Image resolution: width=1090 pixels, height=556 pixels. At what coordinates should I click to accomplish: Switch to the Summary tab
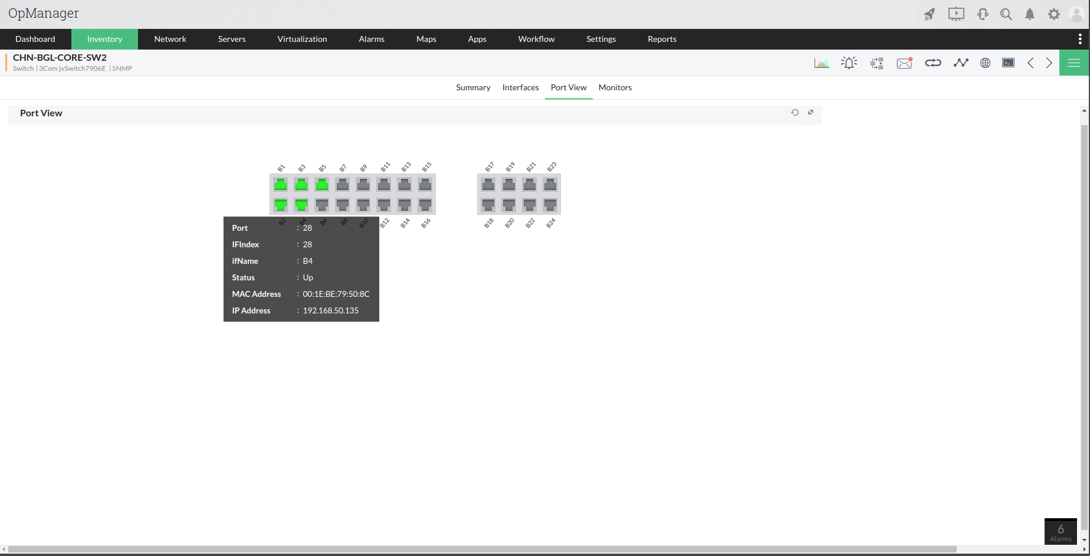(473, 87)
